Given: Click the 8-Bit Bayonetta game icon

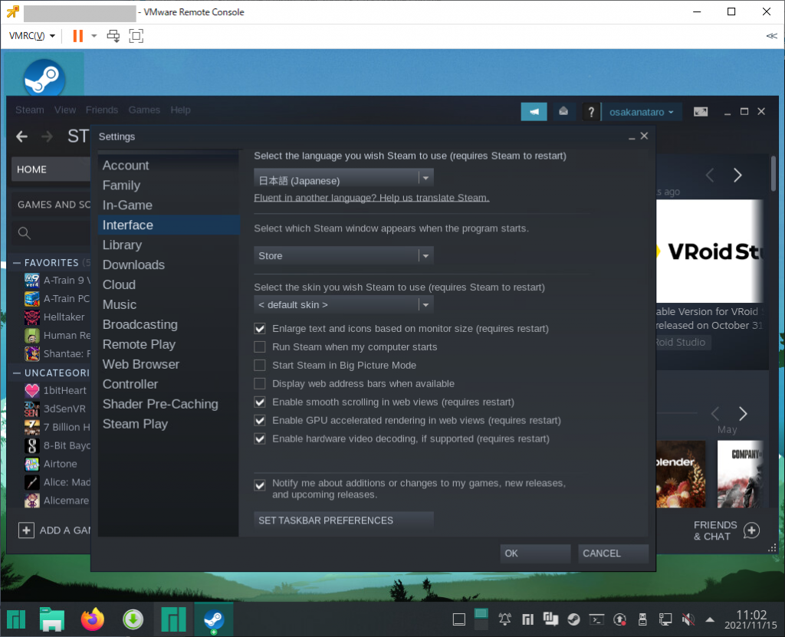Looking at the screenshot, I should tap(32, 445).
